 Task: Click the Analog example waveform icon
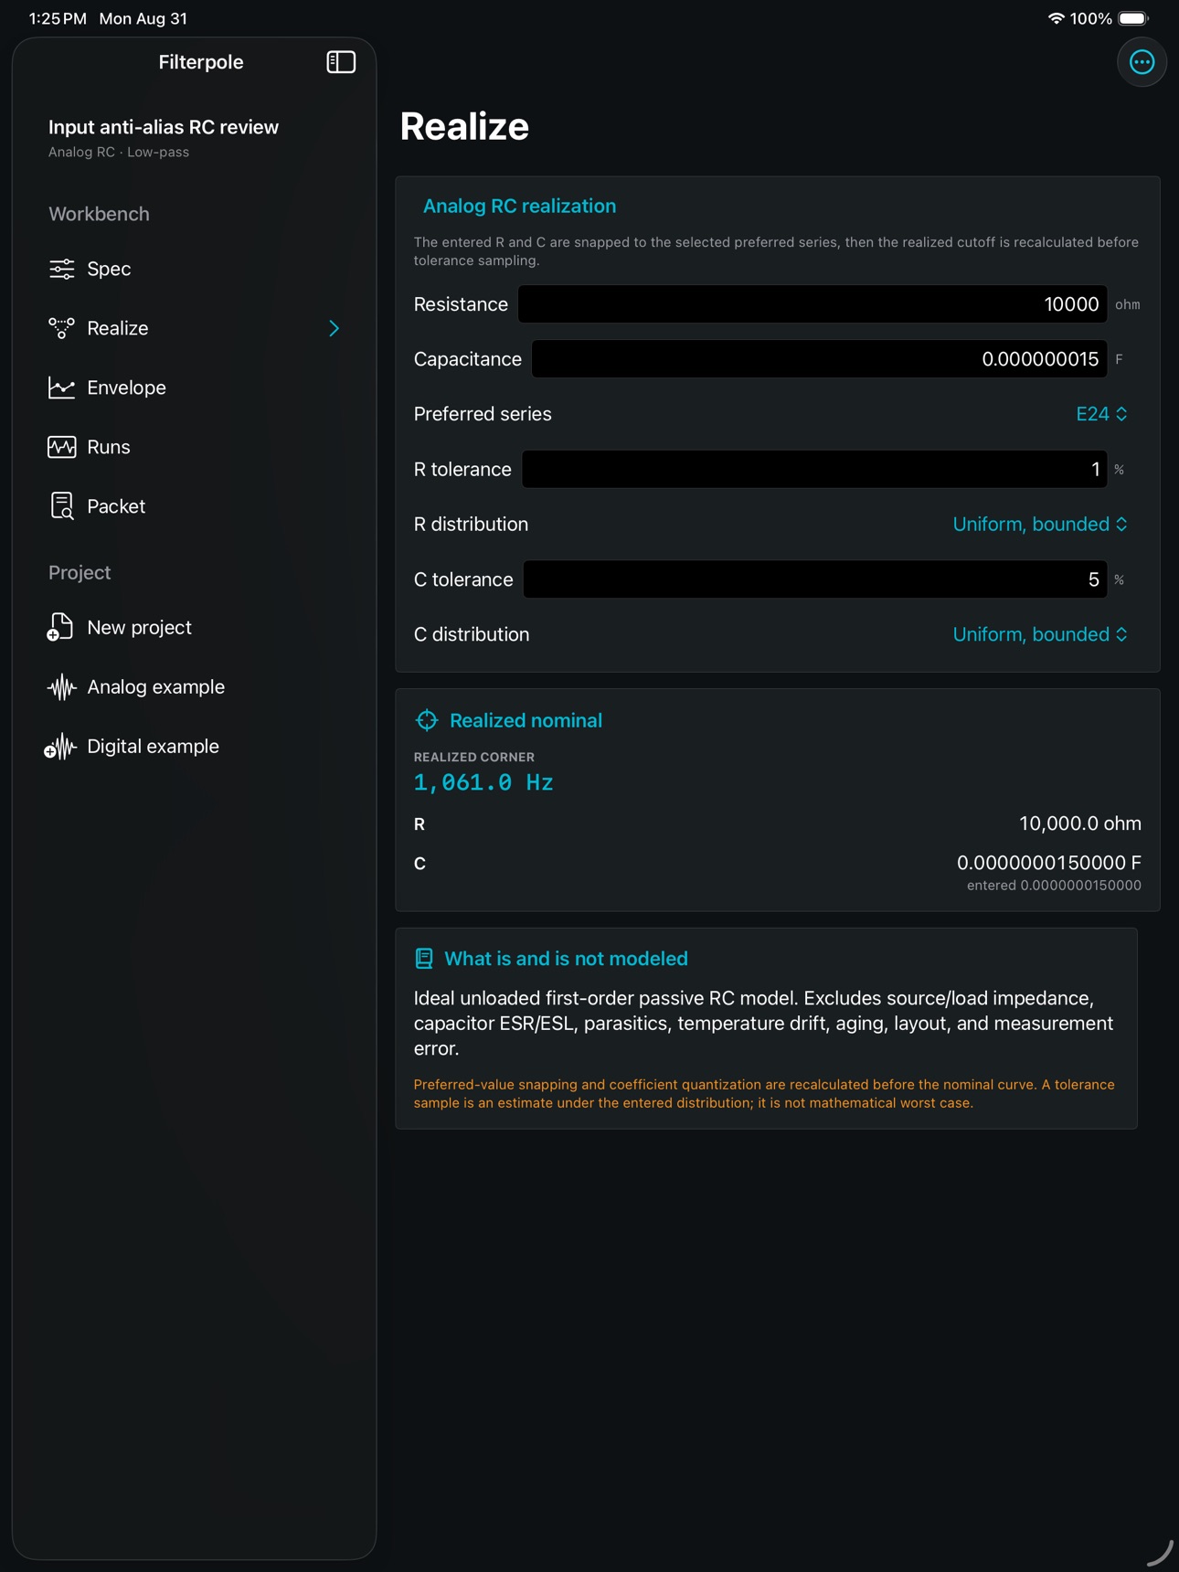point(61,687)
